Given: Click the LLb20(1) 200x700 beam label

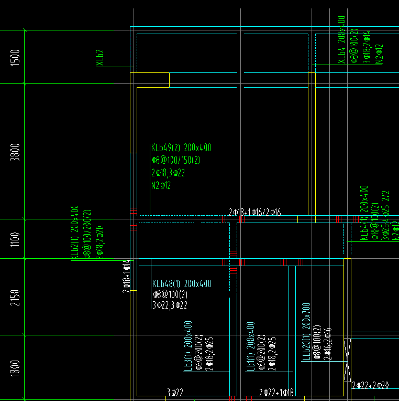Looking at the screenshot, I should coord(306,332).
